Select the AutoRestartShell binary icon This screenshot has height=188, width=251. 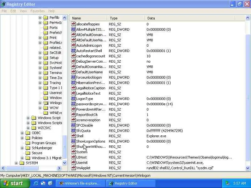[73, 51]
